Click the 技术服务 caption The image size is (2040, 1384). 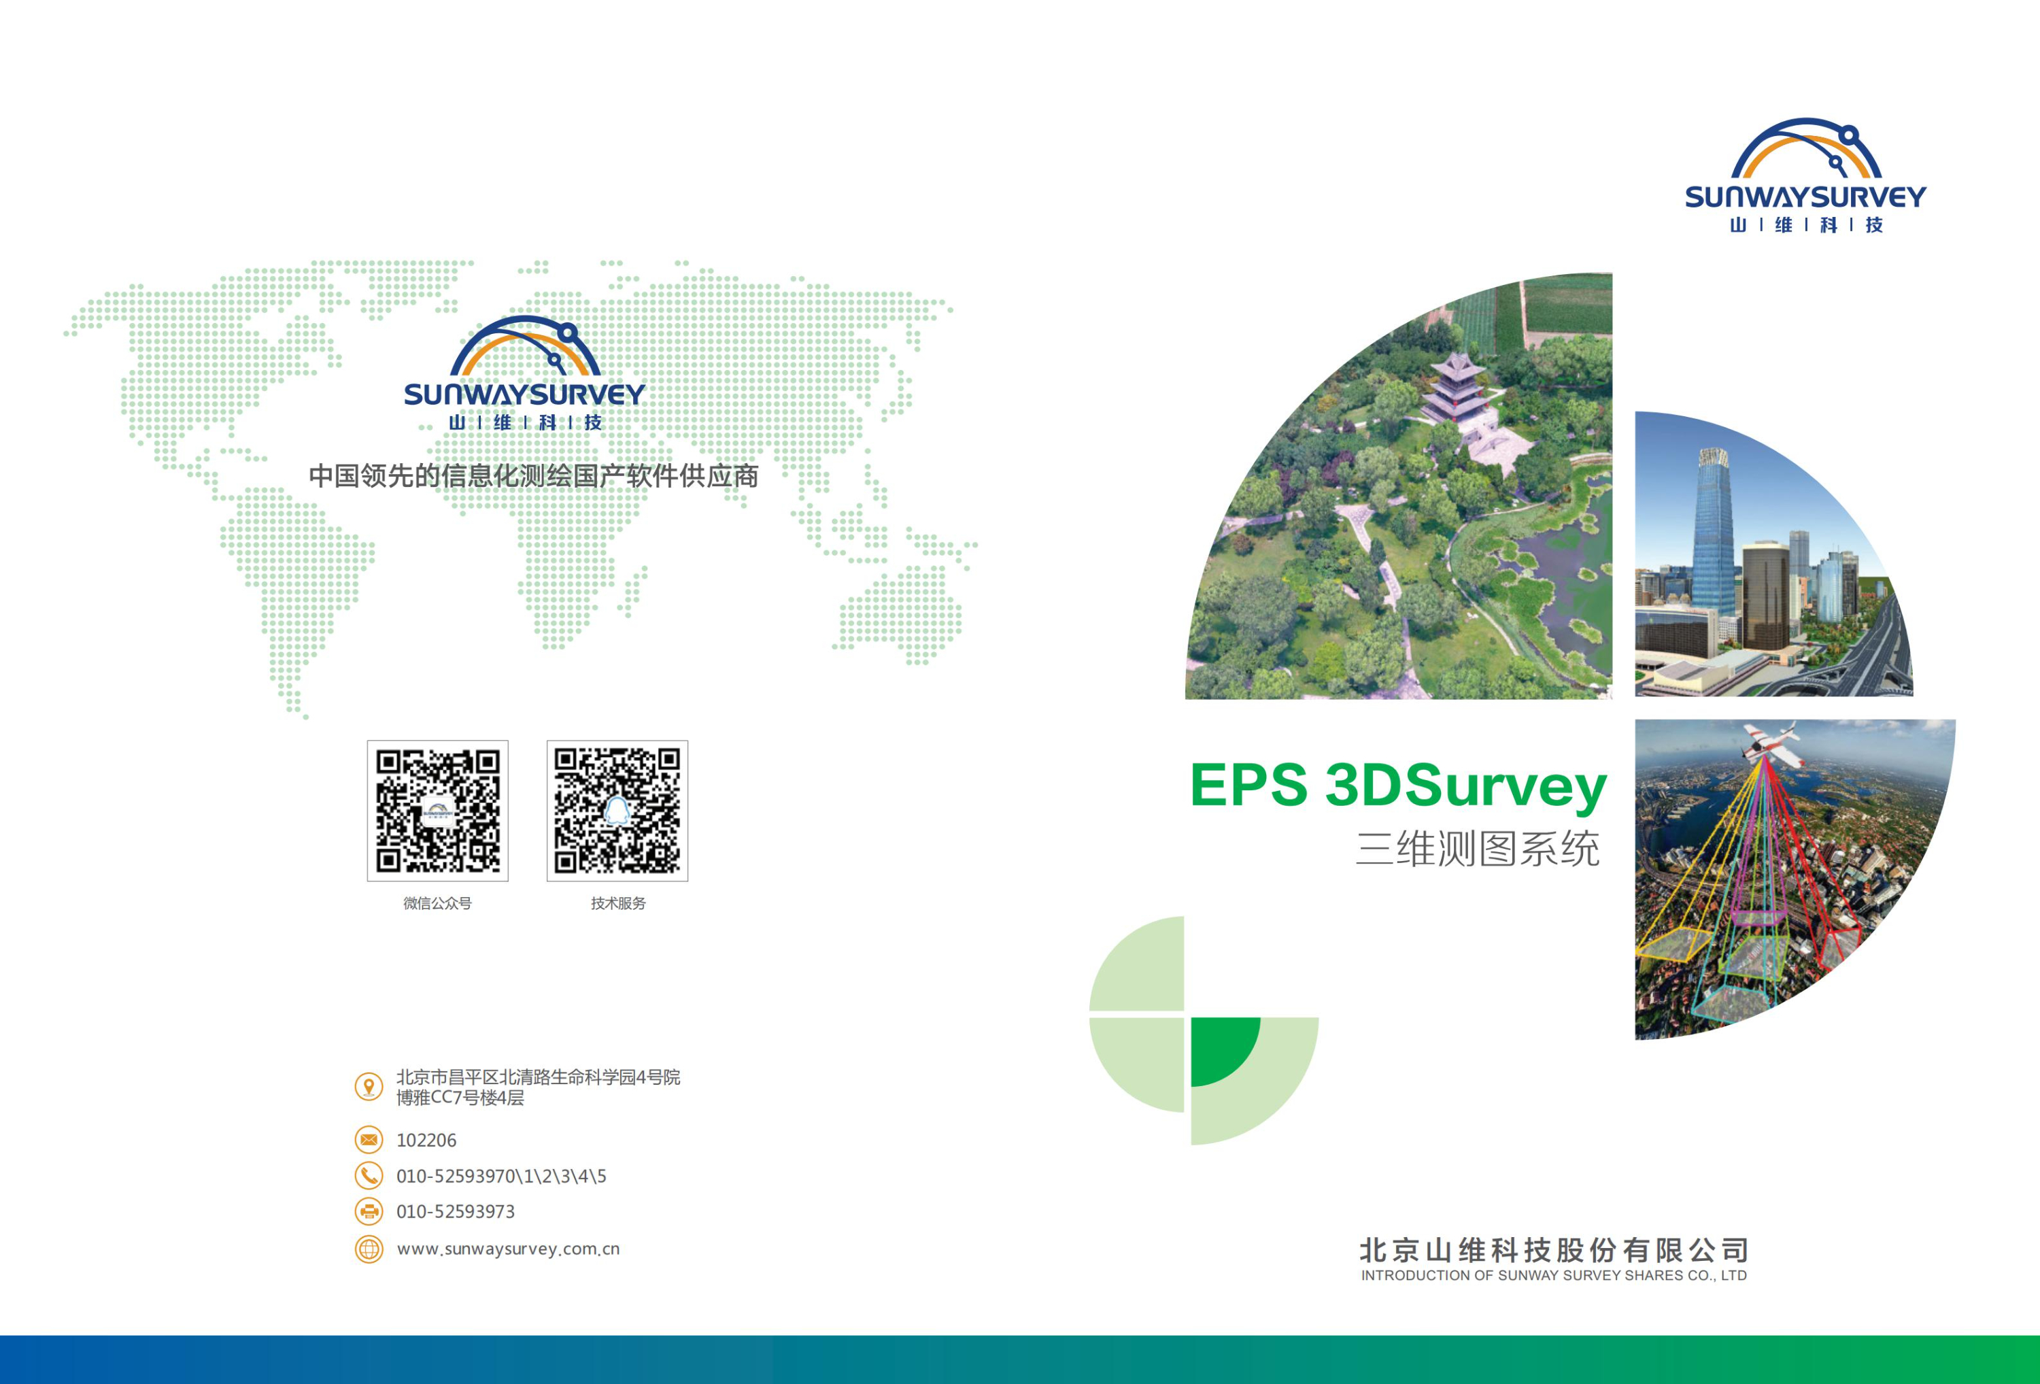click(x=618, y=902)
